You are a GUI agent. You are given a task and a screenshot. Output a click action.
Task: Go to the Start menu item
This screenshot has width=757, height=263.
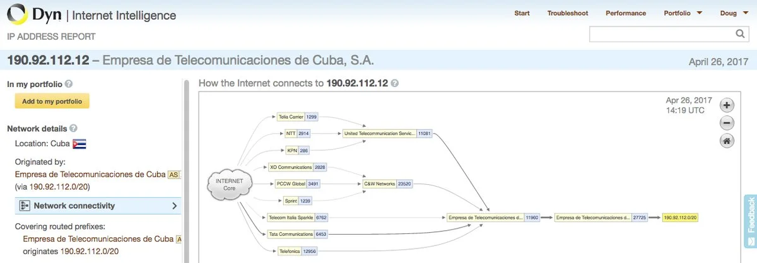pyautogui.click(x=522, y=13)
